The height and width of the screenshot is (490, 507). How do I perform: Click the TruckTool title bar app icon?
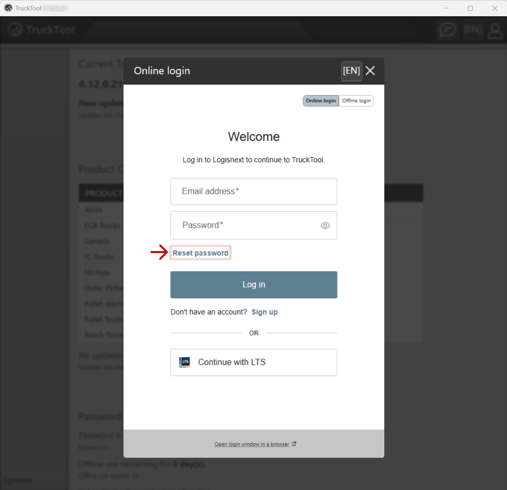click(8, 8)
